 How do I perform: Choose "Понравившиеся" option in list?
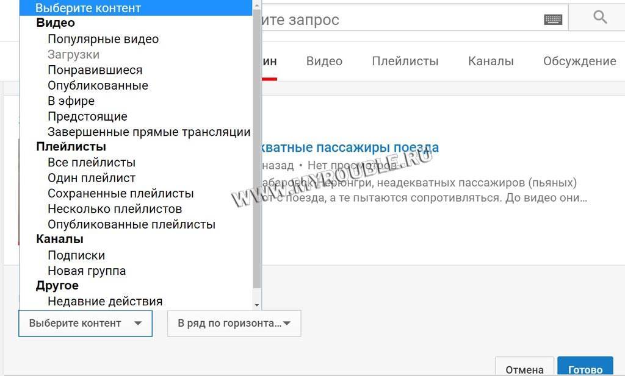95,70
